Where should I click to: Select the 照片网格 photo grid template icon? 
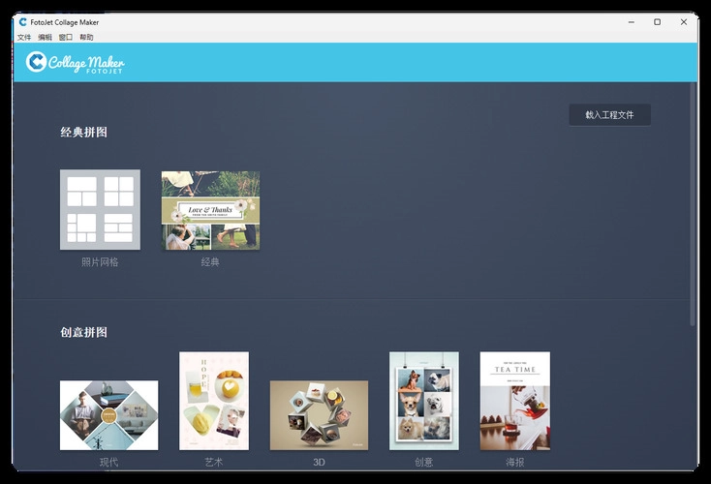coord(100,209)
